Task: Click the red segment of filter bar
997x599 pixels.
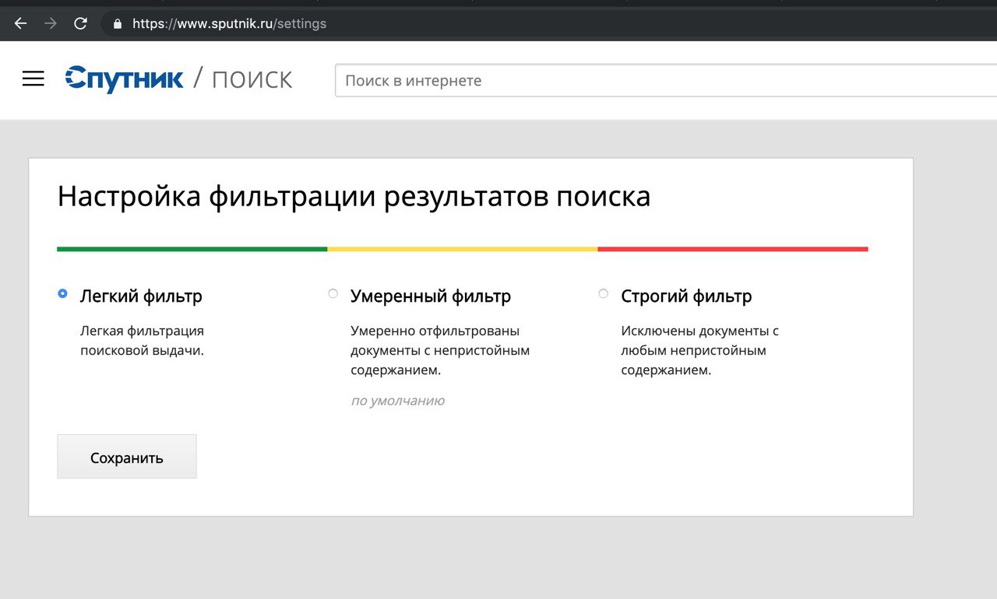Action: tap(733, 249)
